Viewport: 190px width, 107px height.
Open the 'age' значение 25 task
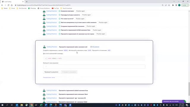[x=72, y=98]
